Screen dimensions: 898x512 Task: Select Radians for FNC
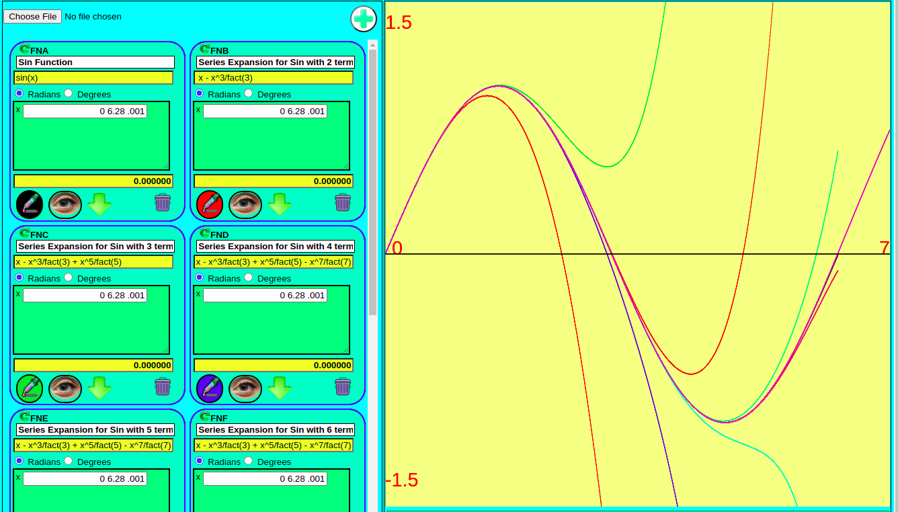pyautogui.click(x=19, y=278)
